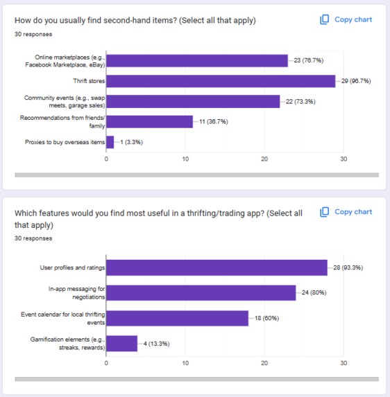The image size is (390, 397).
Task: Click the 4 (13.3%) value label
Action: [156, 344]
